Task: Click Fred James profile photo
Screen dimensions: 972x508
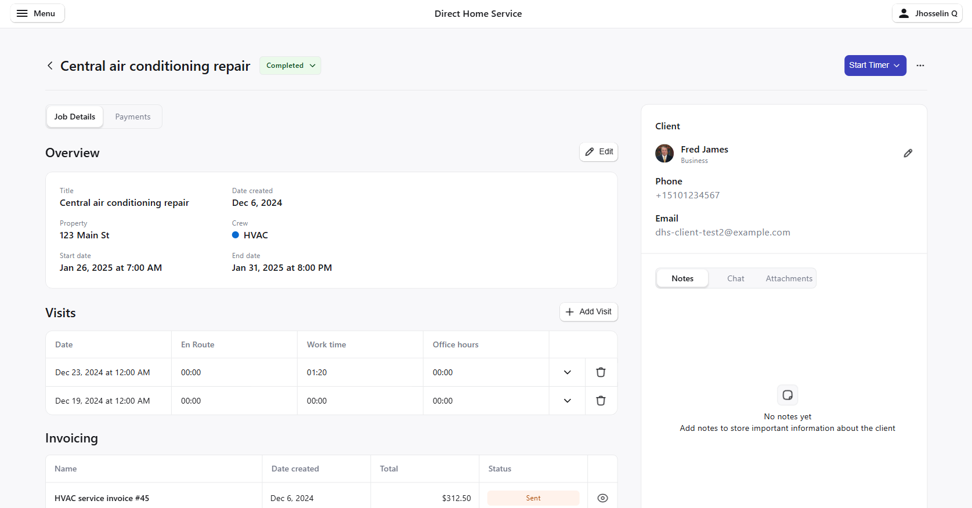Action: 664,154
